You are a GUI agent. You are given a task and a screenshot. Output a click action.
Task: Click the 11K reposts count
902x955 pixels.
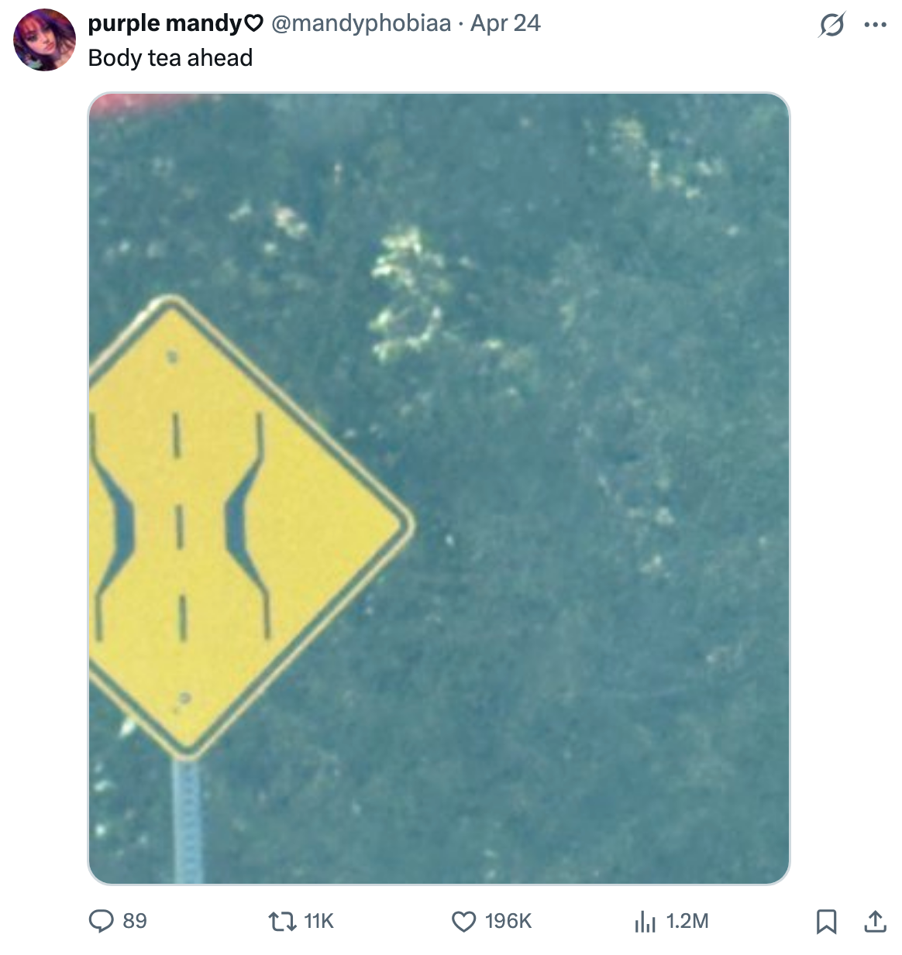(318, 921)
